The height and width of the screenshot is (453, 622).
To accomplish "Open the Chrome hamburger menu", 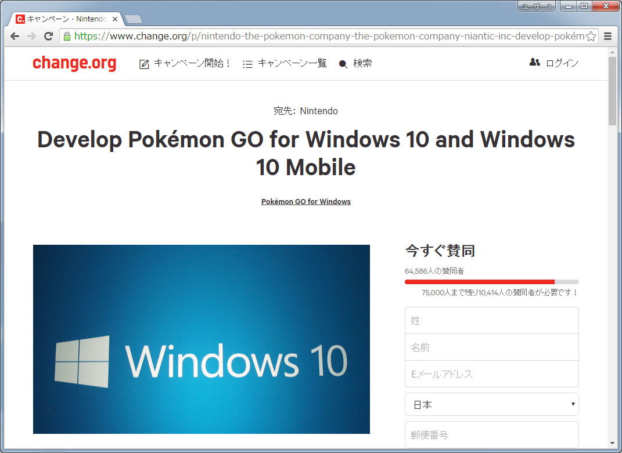I will 607,37.
